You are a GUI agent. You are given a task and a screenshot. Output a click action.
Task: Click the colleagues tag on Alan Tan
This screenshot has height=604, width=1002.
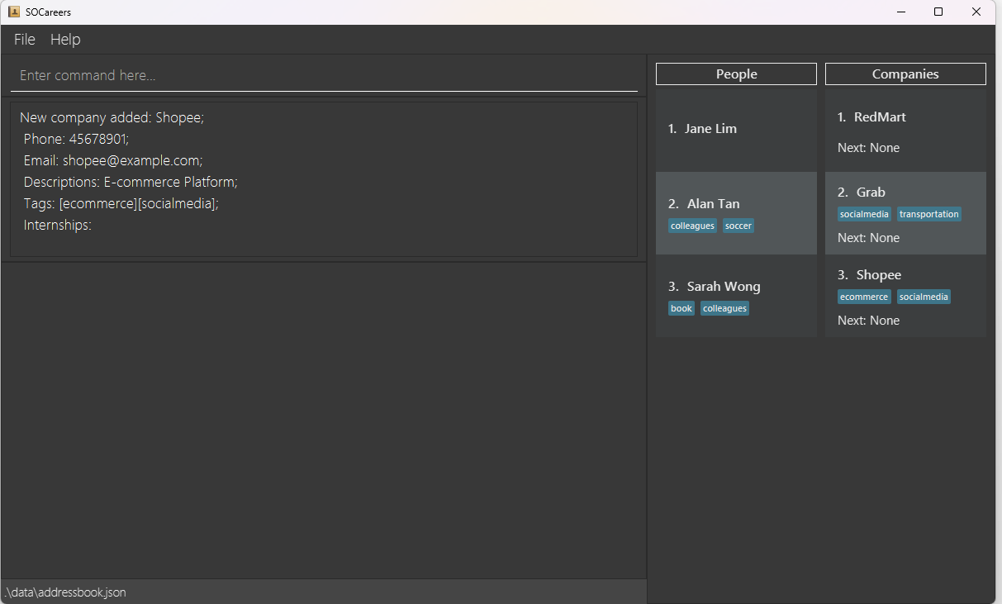click(x=692, y=226)
